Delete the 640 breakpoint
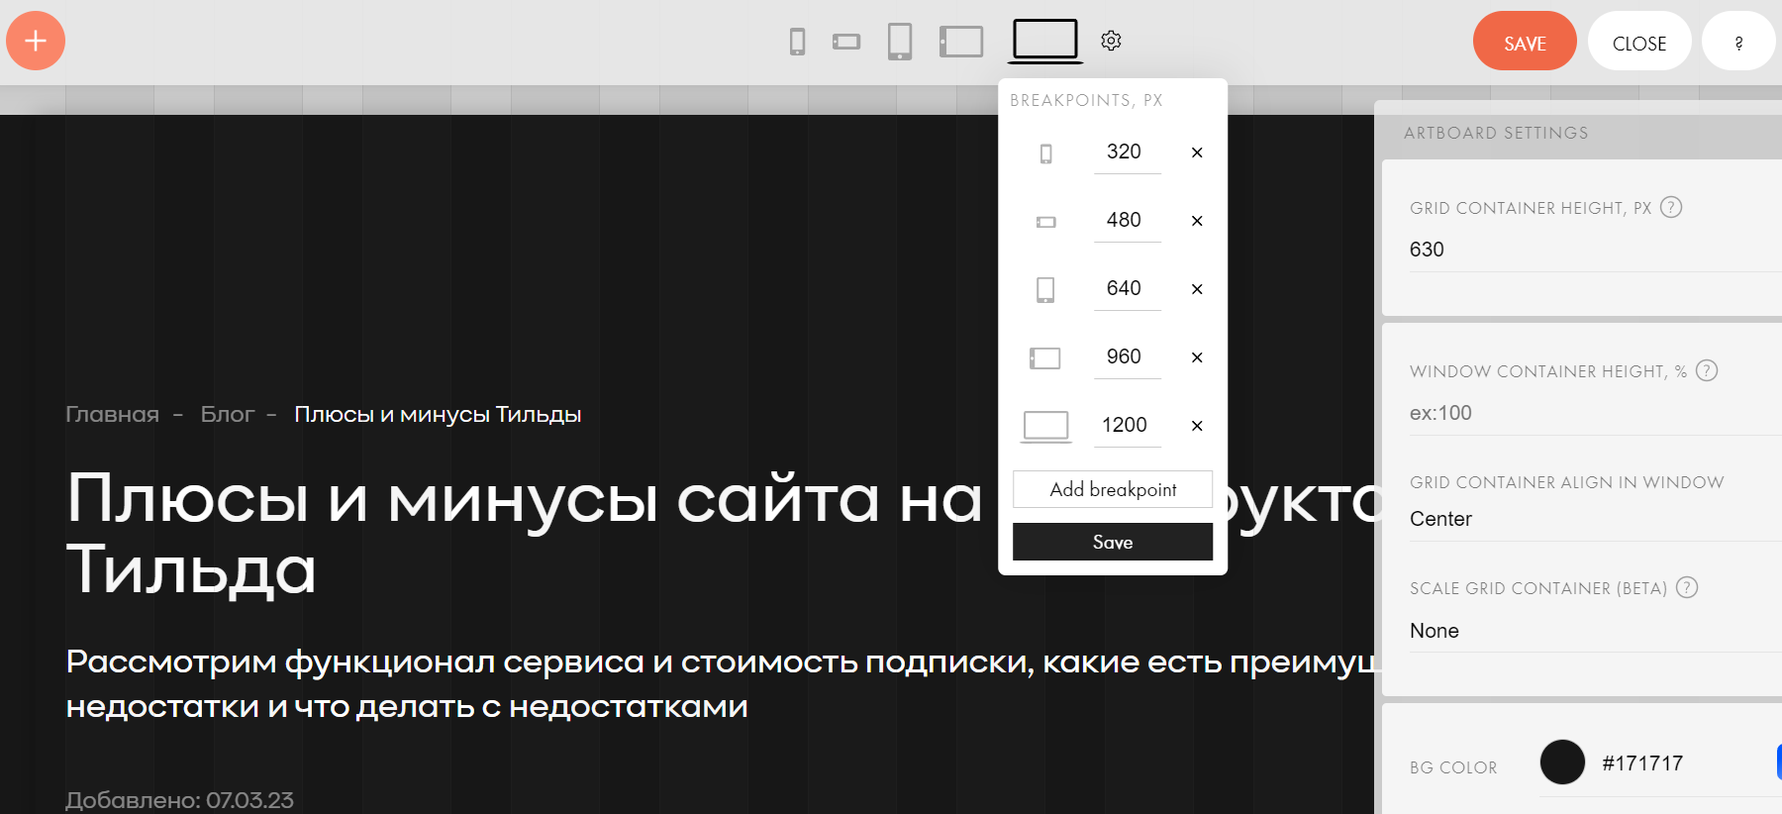The height and width of the screenshot is (814, 1782). 1197,289
